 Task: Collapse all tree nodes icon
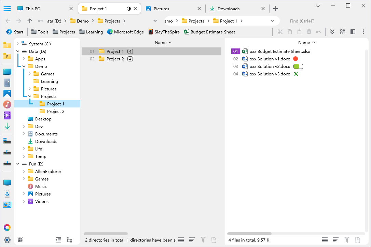tap(20, 240)
